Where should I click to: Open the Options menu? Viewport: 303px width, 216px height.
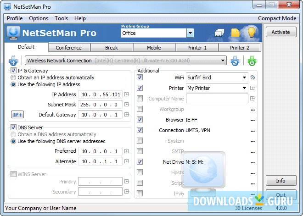tap(39, 18)
